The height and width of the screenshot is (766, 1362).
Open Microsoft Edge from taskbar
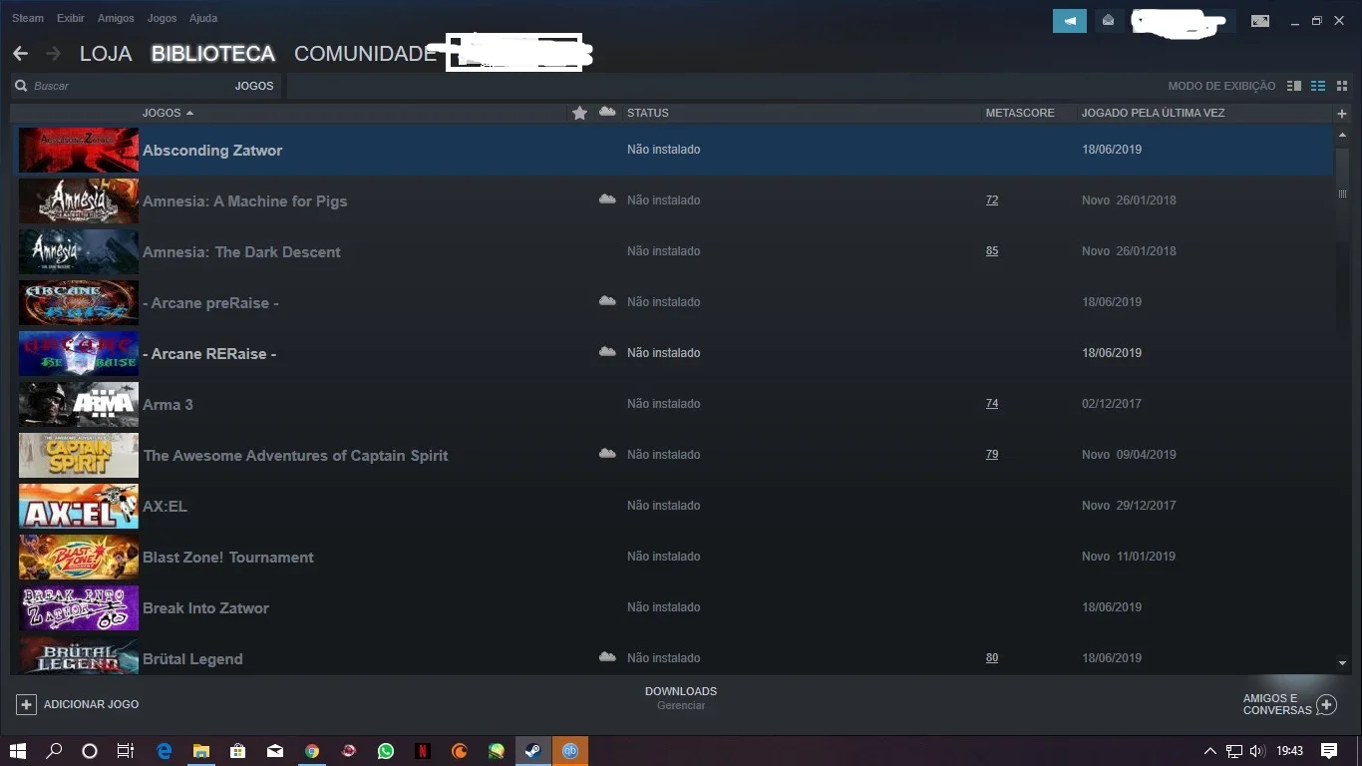pos(165,751)
